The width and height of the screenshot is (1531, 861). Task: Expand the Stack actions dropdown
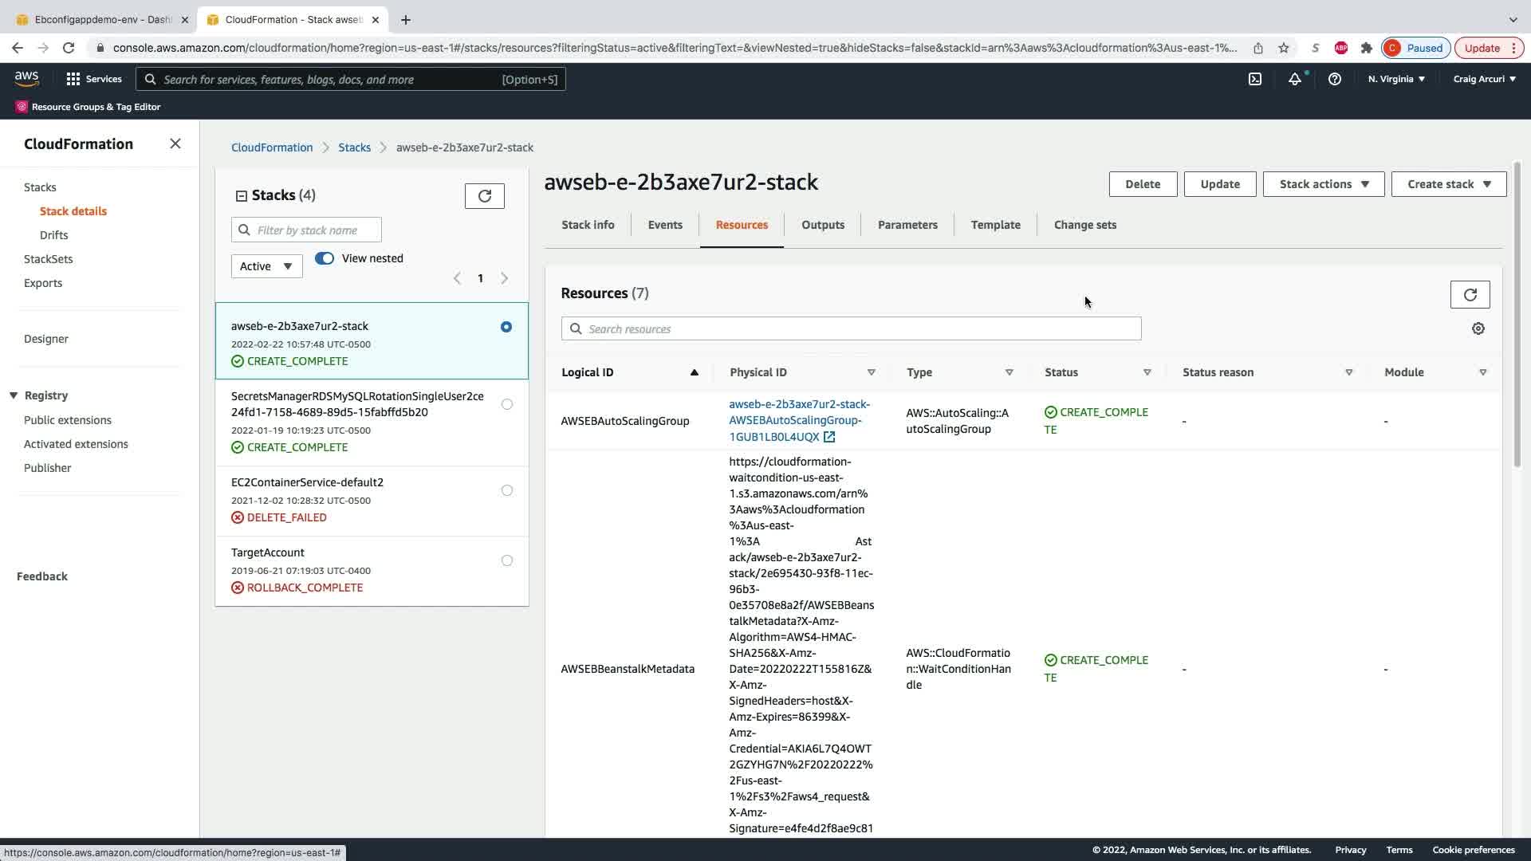(x=1323, y=184)
